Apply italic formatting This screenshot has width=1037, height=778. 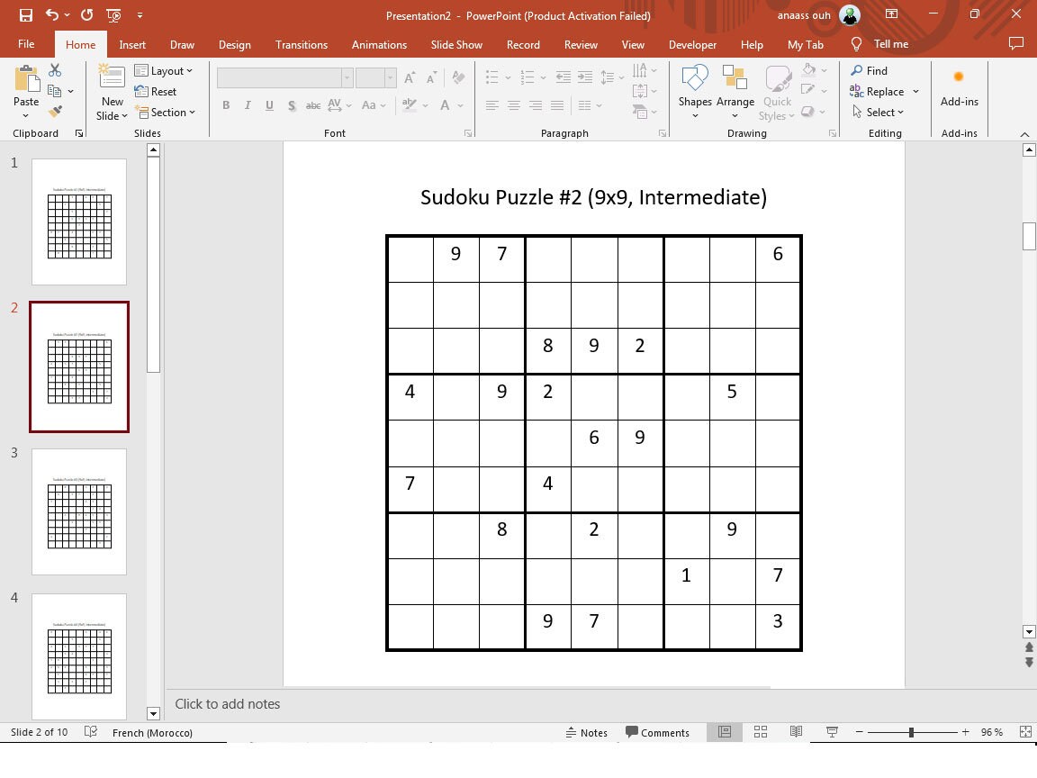tap(247, 105)
